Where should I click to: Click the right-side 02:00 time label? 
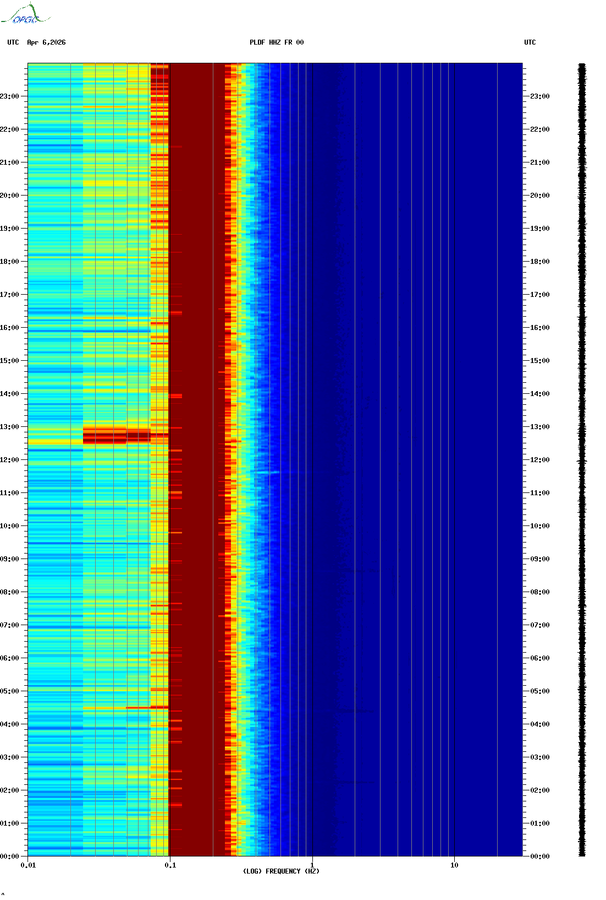[x=540, y=790]
